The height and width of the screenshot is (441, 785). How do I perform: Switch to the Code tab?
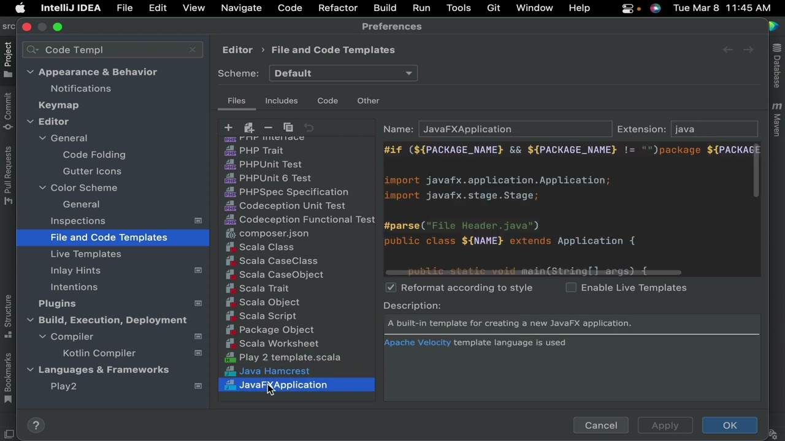327,100
